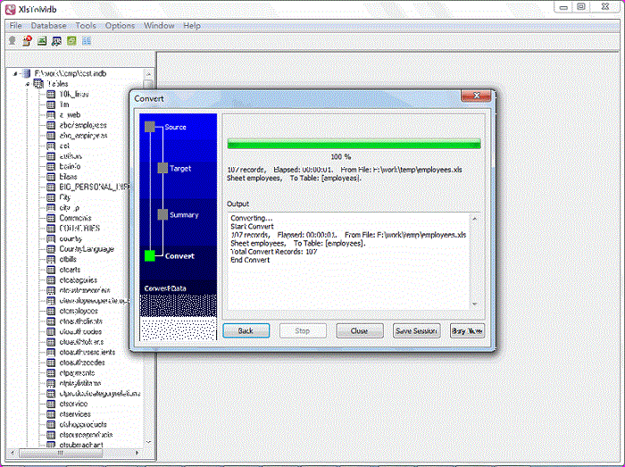Image resolution: width=625 pixels, height=467 pixels.
Task: Select the COUNTRIES table in the tree
Action: (79, 229)
